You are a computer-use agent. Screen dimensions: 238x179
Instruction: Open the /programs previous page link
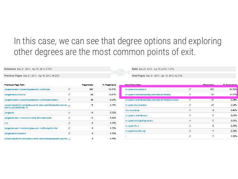tap(9, 113)
